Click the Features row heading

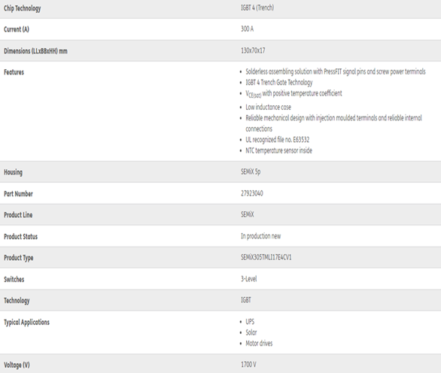[x=14, y=72]
